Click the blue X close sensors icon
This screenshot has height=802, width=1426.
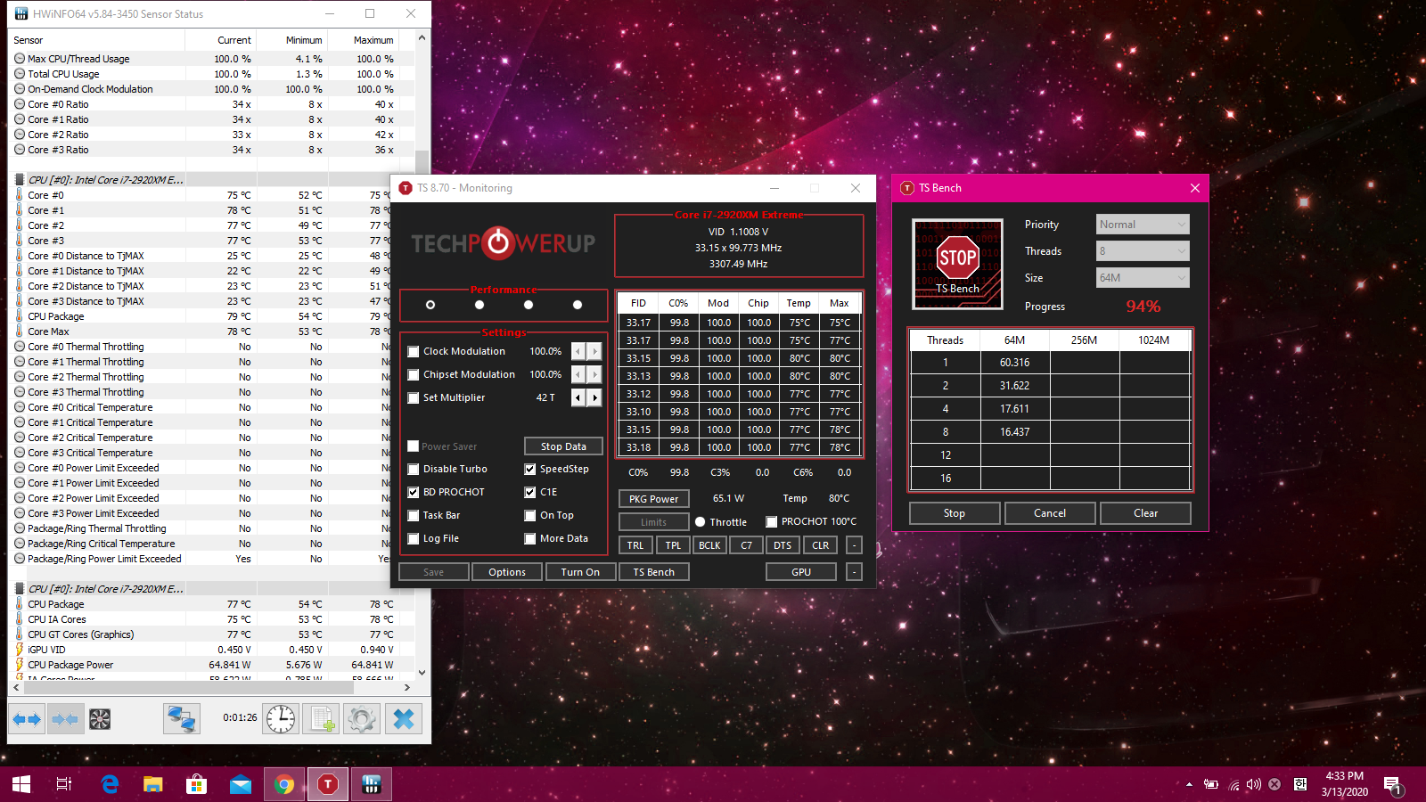pos(404,719)
